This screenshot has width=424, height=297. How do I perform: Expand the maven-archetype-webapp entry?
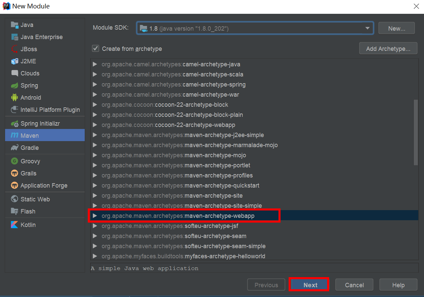(x=95, y=216)
